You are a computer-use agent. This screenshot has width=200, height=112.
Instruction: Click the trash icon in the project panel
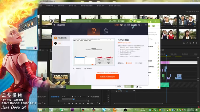pos(196,43)
